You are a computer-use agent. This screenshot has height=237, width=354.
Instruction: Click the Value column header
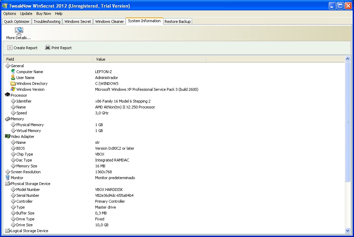click(x=150, y=59)
